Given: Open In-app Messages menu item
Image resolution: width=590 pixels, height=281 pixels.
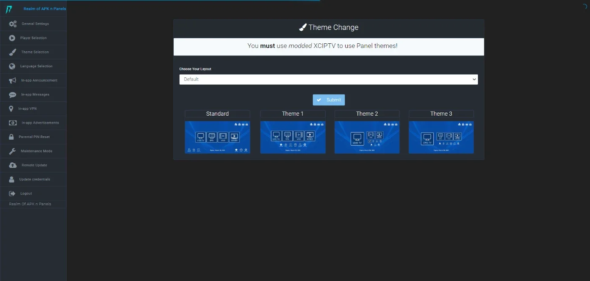Looking at the screenshot, I should pyautogui.click(x=33, y=95).
